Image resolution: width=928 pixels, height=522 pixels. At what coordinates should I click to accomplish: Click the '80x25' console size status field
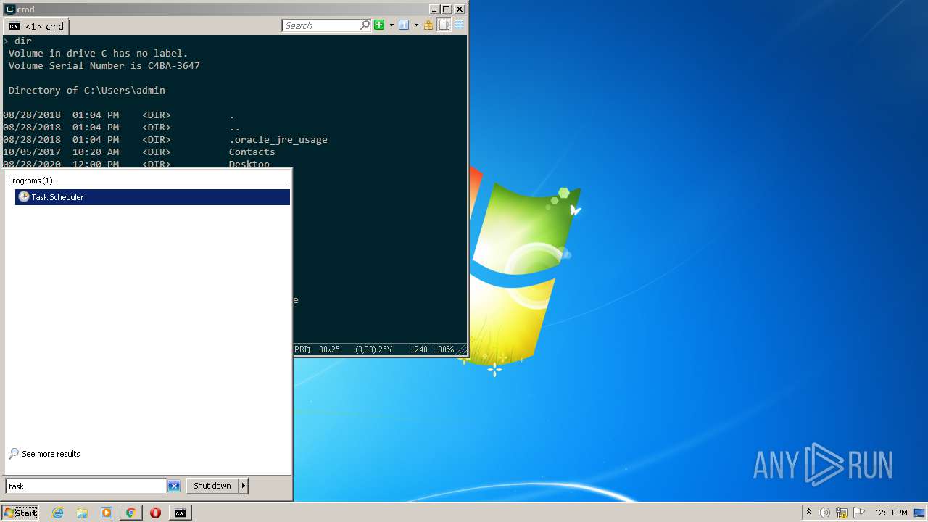pos(329,349)
